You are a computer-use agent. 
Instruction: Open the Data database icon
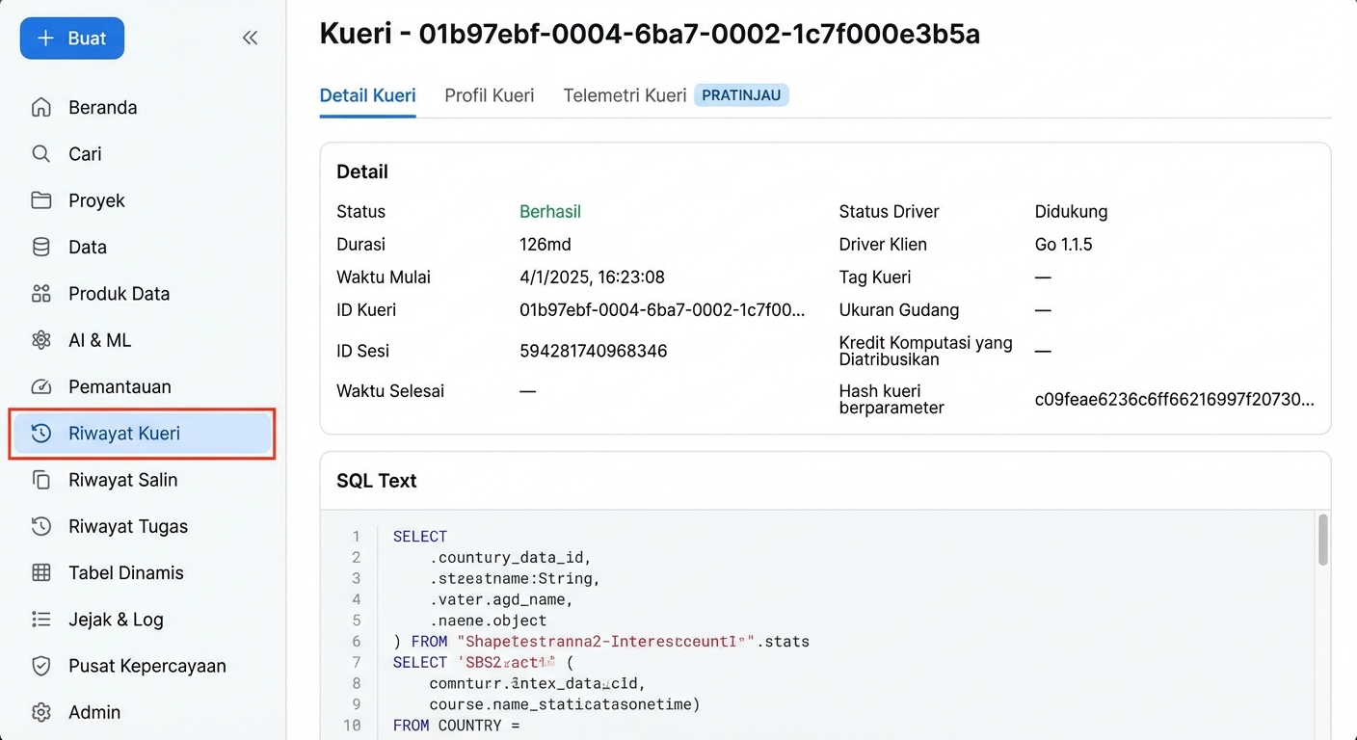pos(40,247)
